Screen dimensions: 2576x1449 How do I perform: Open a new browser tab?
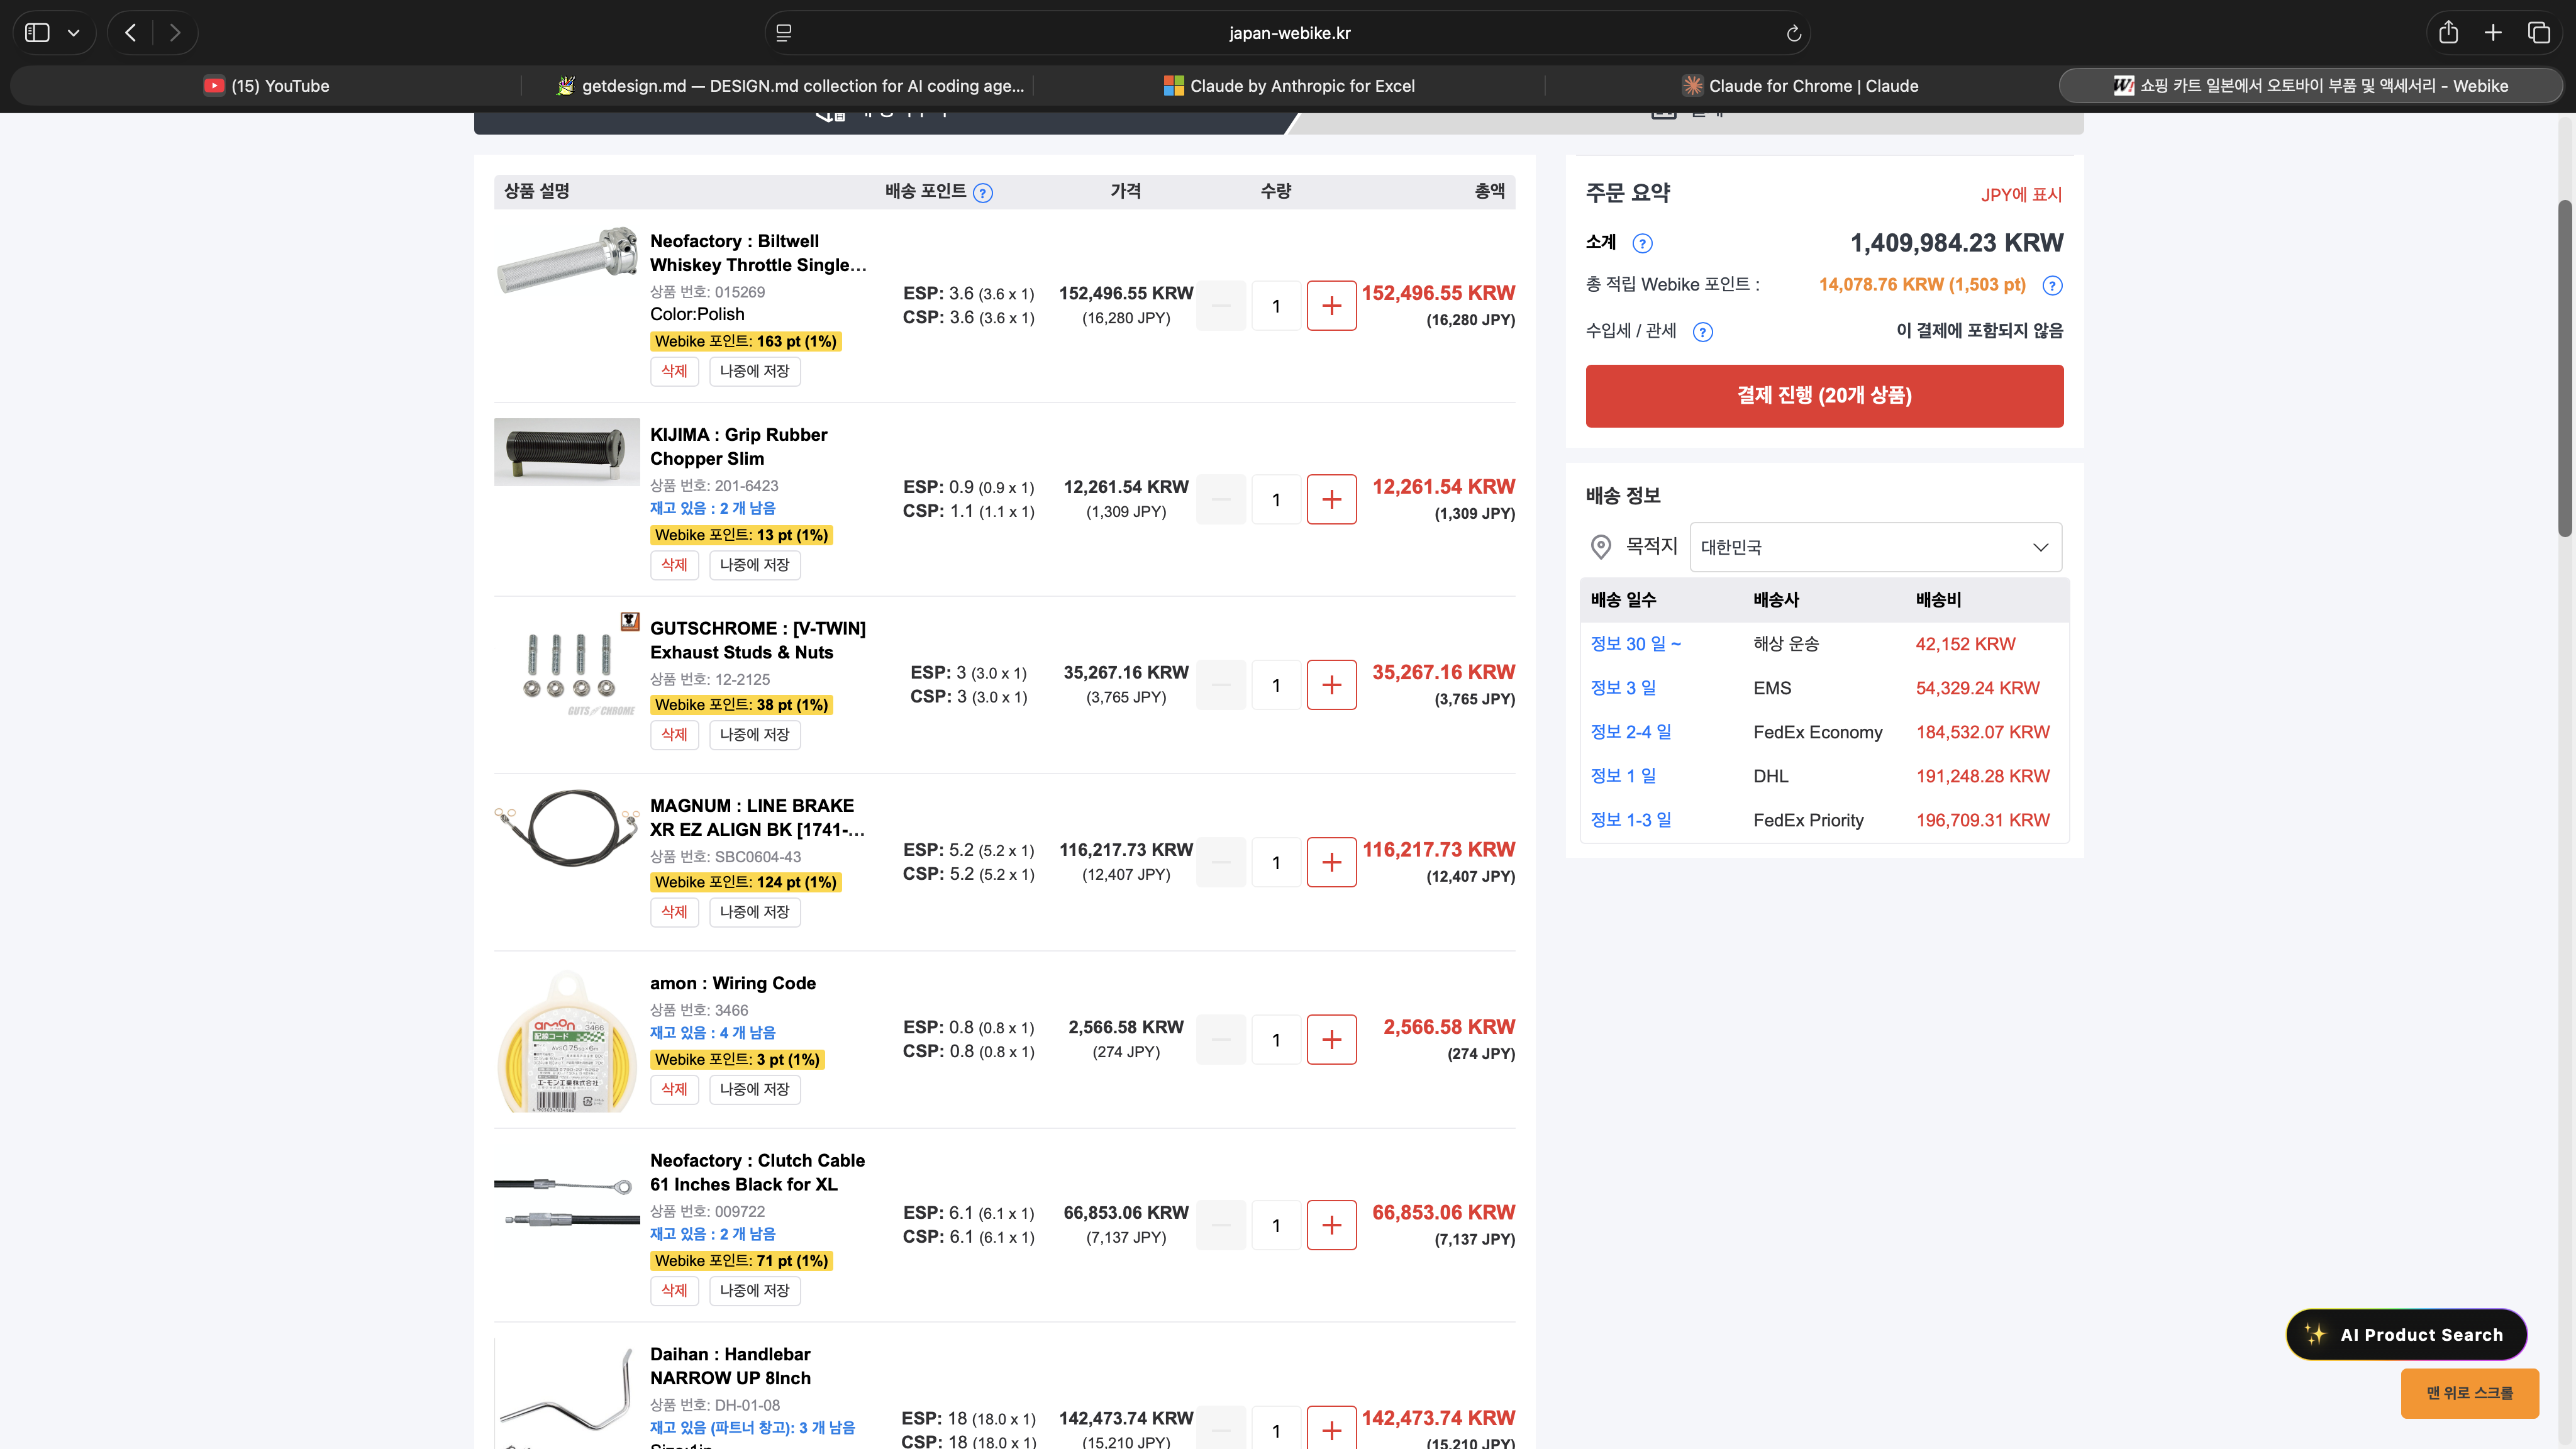click(x=2493, y=33)
